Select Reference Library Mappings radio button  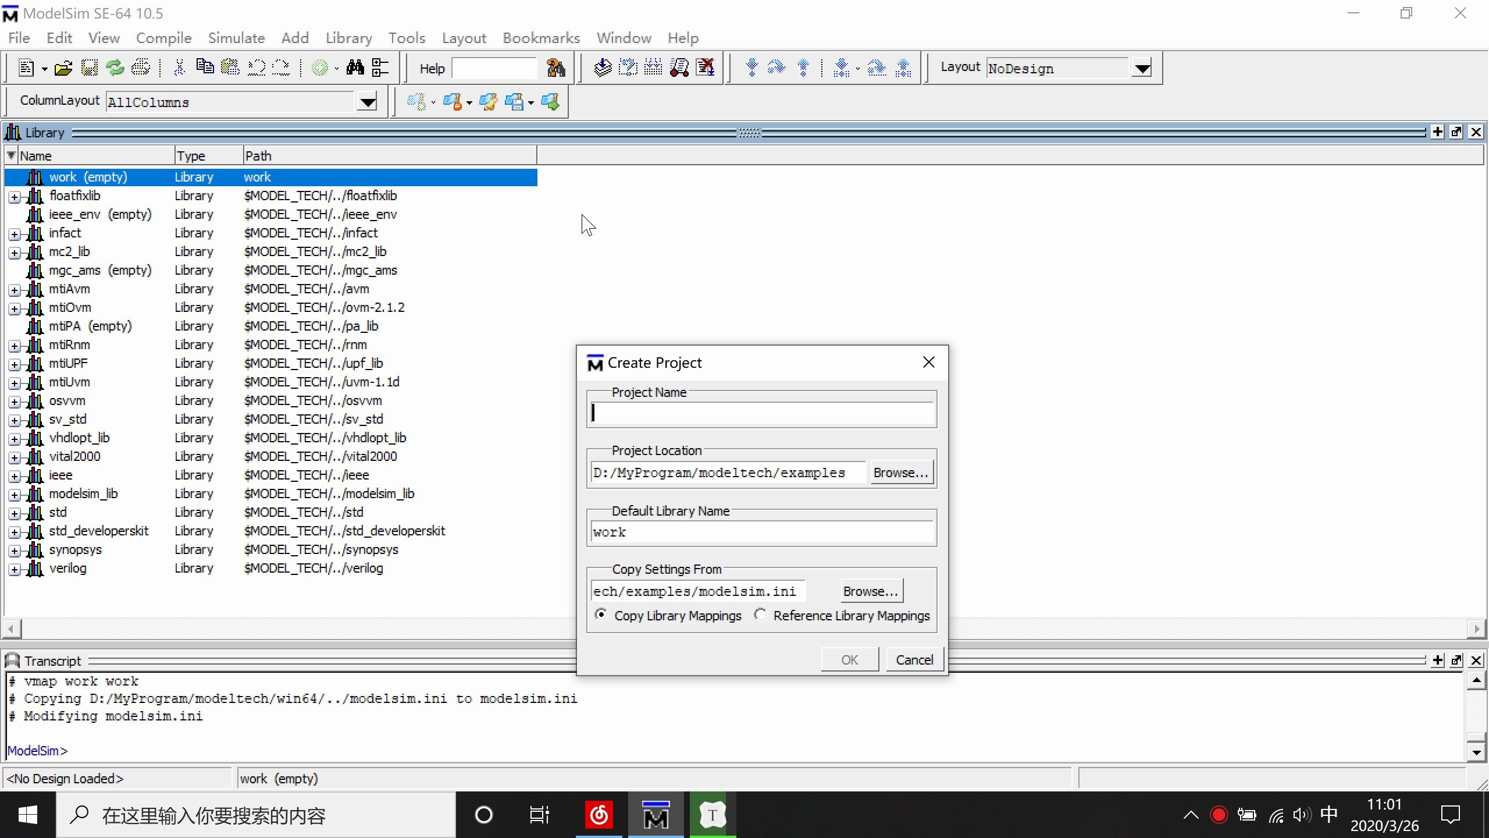(760, 615)
